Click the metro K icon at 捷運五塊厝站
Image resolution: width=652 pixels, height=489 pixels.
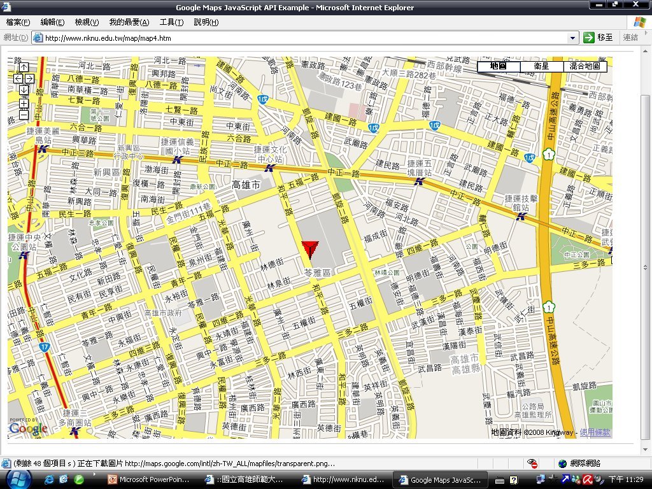click(x=419, y=181)
